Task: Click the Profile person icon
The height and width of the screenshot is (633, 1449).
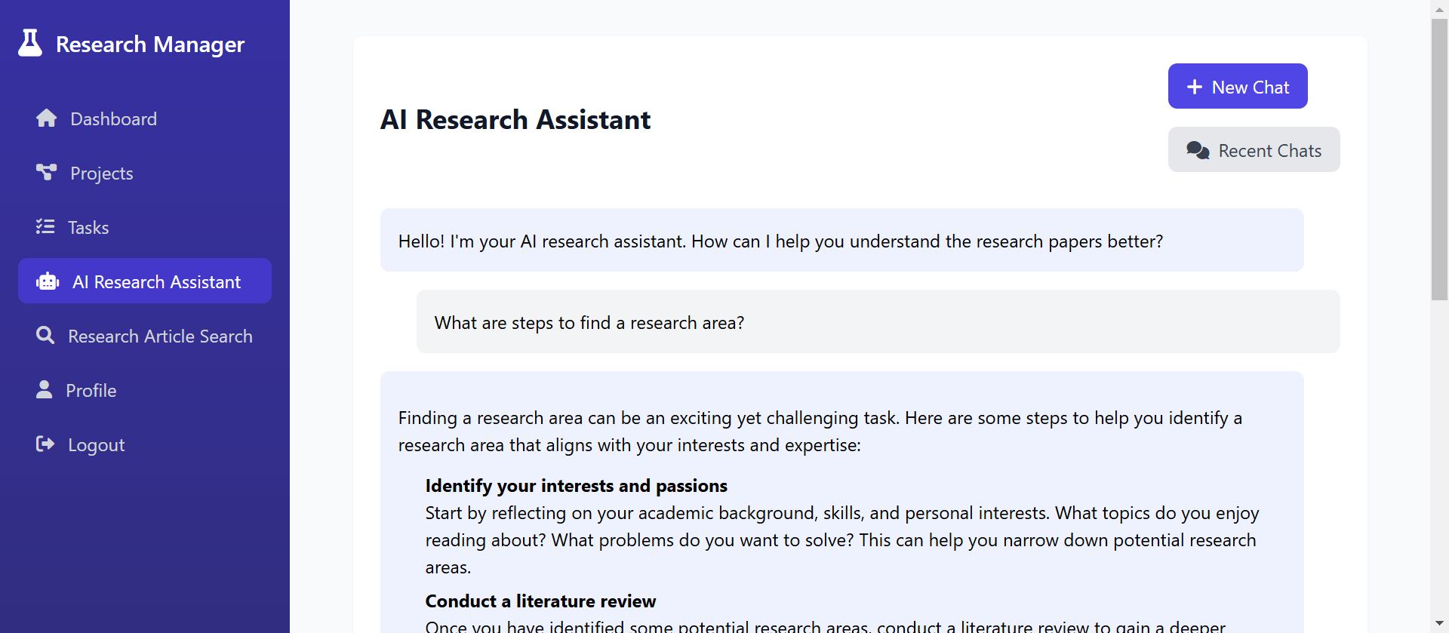Action: [45, 389]
